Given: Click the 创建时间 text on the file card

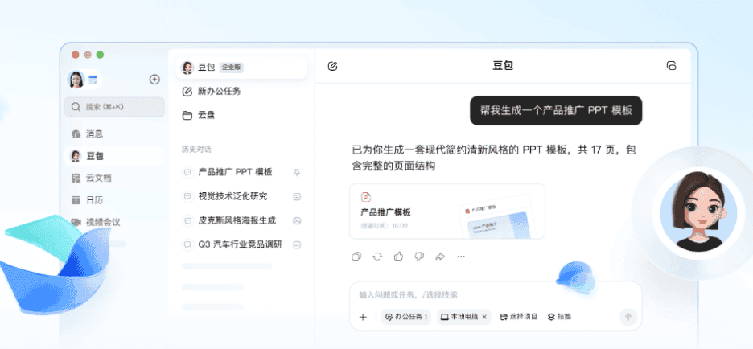Looking at the screenshot, I should tap(385, 225).
